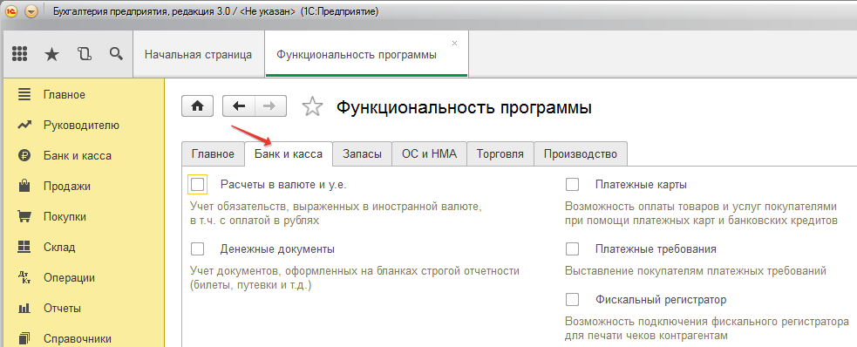
Task: Click the shopping cart Покупки icon
Action: coord(24,217)
